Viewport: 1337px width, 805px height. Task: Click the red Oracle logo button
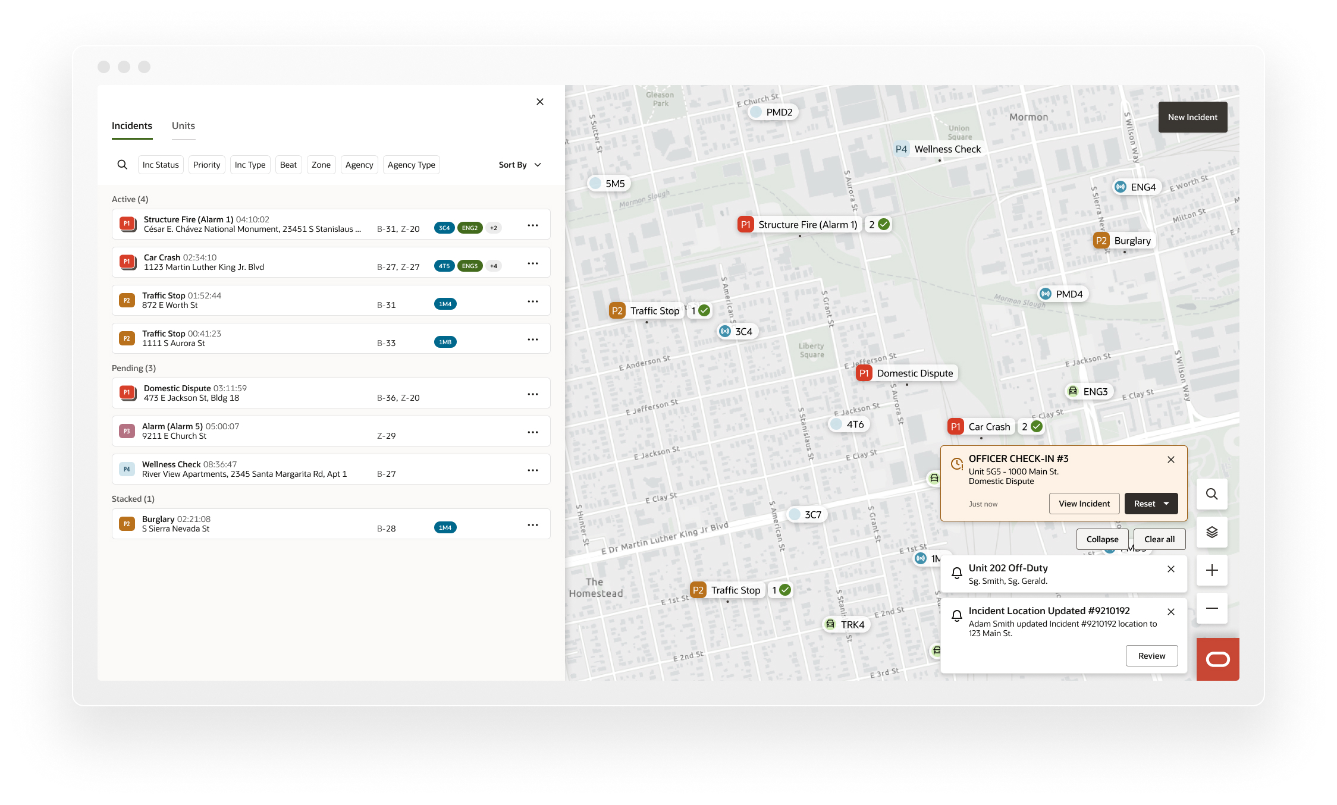pos(1218,659)
